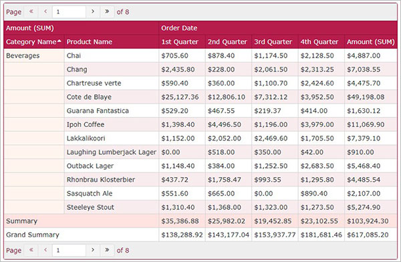The width and height of the screenshot is (401, 262).
Task: Select Laughing Lumberjack Lager product
Action: point(112,152)
